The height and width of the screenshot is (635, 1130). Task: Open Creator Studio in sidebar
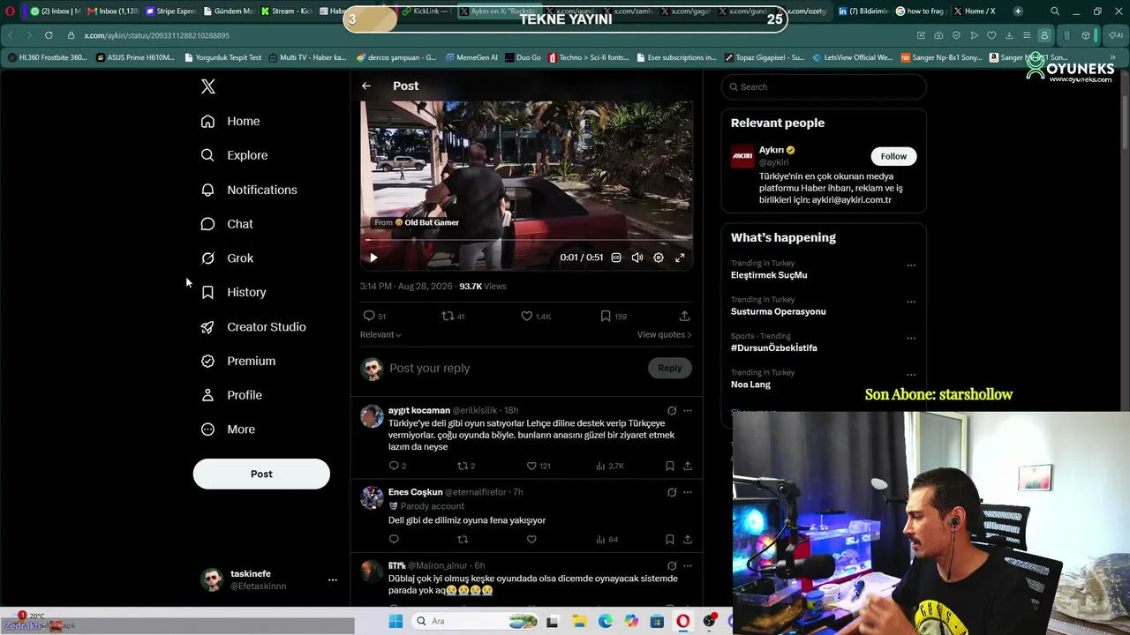point(253,326)
